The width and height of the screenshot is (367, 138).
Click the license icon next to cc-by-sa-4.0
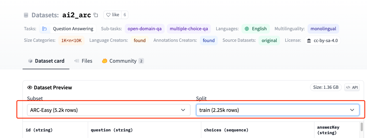(309, 41)
